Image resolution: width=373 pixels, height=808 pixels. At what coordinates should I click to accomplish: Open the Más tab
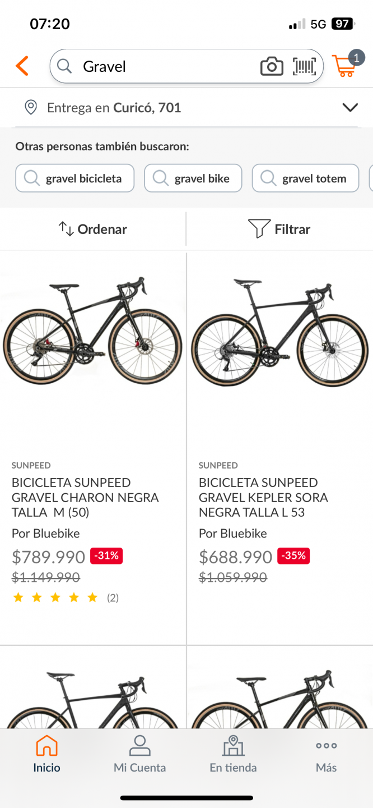pos(326,755)
